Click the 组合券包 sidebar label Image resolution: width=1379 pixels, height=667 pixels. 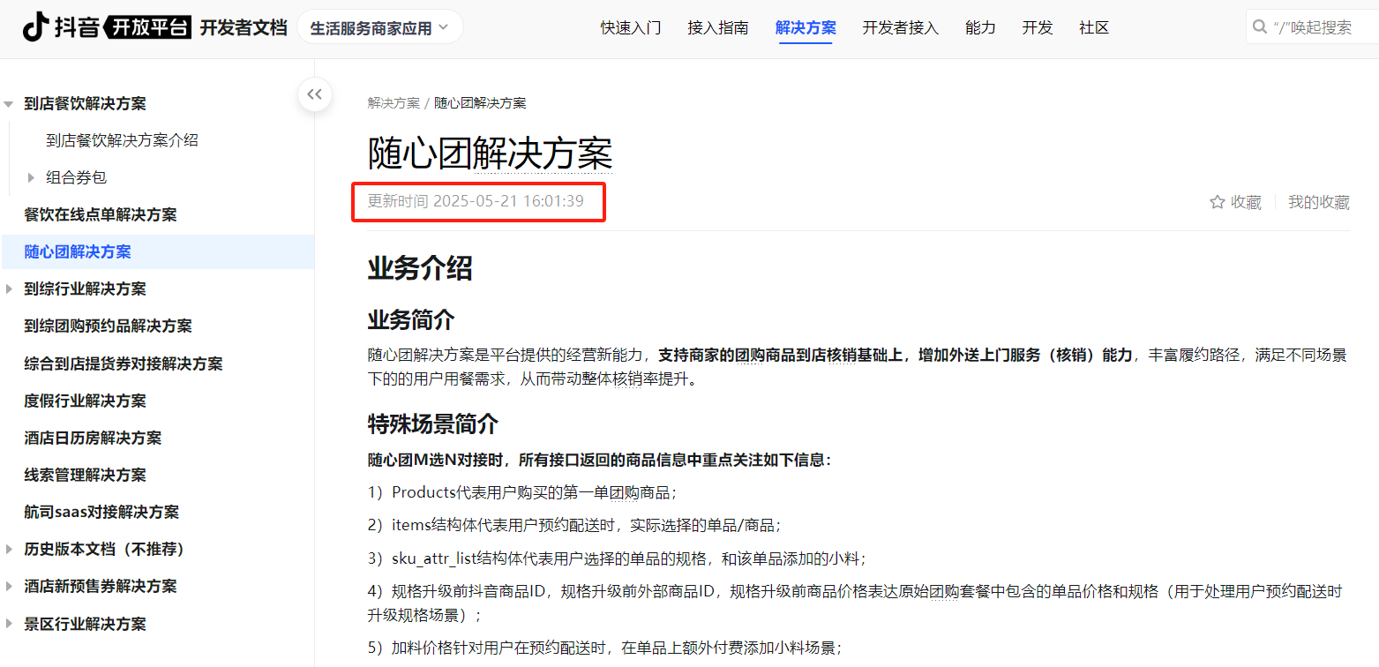[x=76, y=177]
